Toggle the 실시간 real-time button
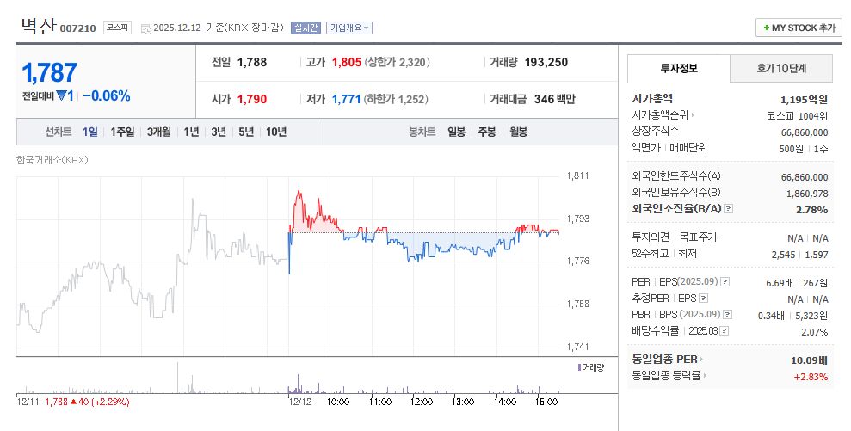This screenshot has height=431, width=851. pos(306,28)
